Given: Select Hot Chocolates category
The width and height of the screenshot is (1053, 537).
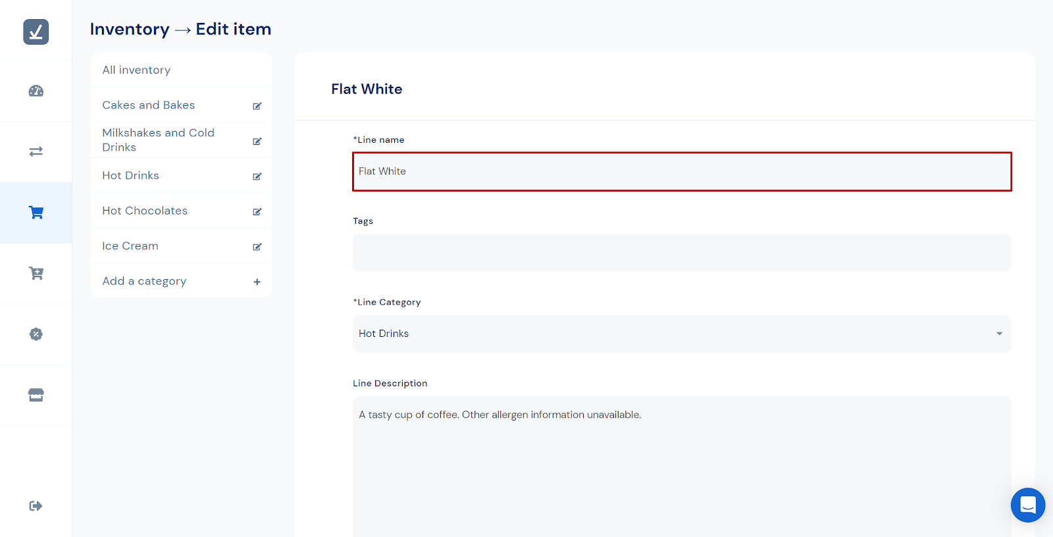Looking at the screenshot, I should (x=145, y=211).
